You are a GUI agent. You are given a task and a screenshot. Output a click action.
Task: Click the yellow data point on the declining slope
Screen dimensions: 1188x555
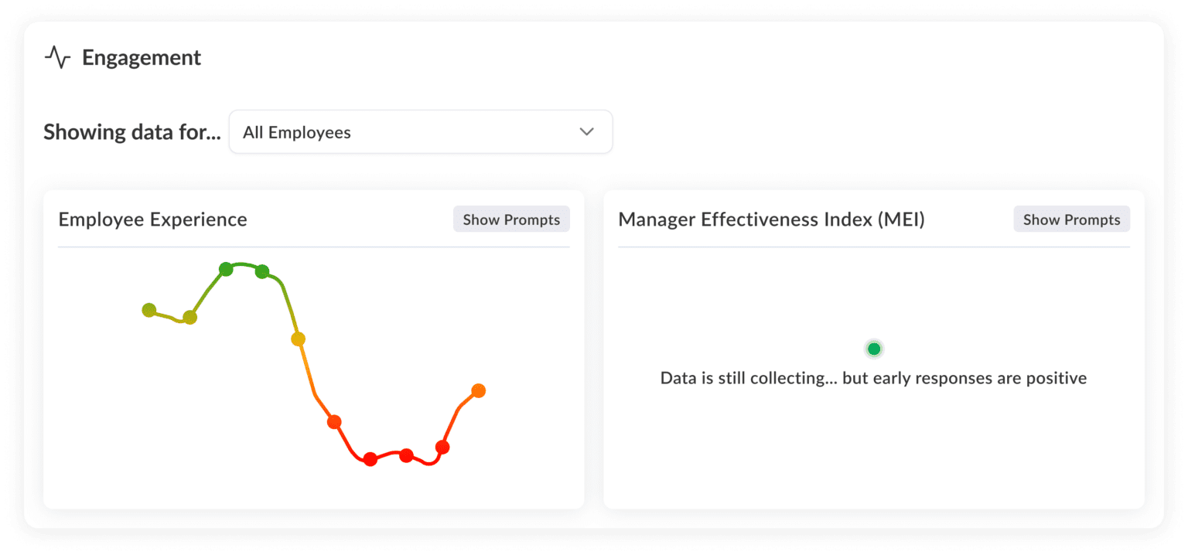[296, 338]
